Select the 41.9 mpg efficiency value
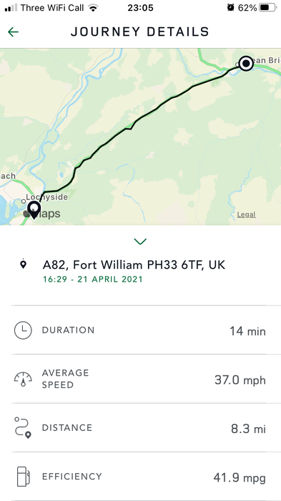281x501 pixels. click(240, 477)
